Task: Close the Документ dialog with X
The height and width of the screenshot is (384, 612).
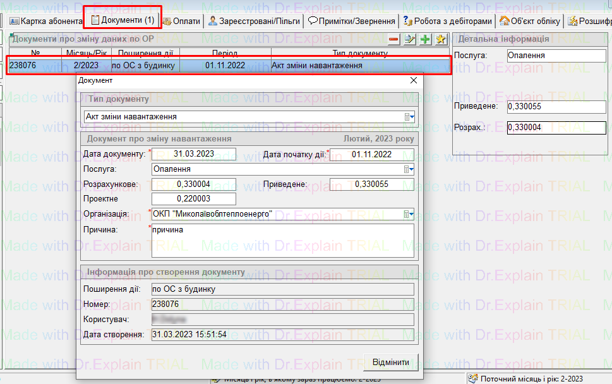Action: pyautogui.click(x=414, y=81)
